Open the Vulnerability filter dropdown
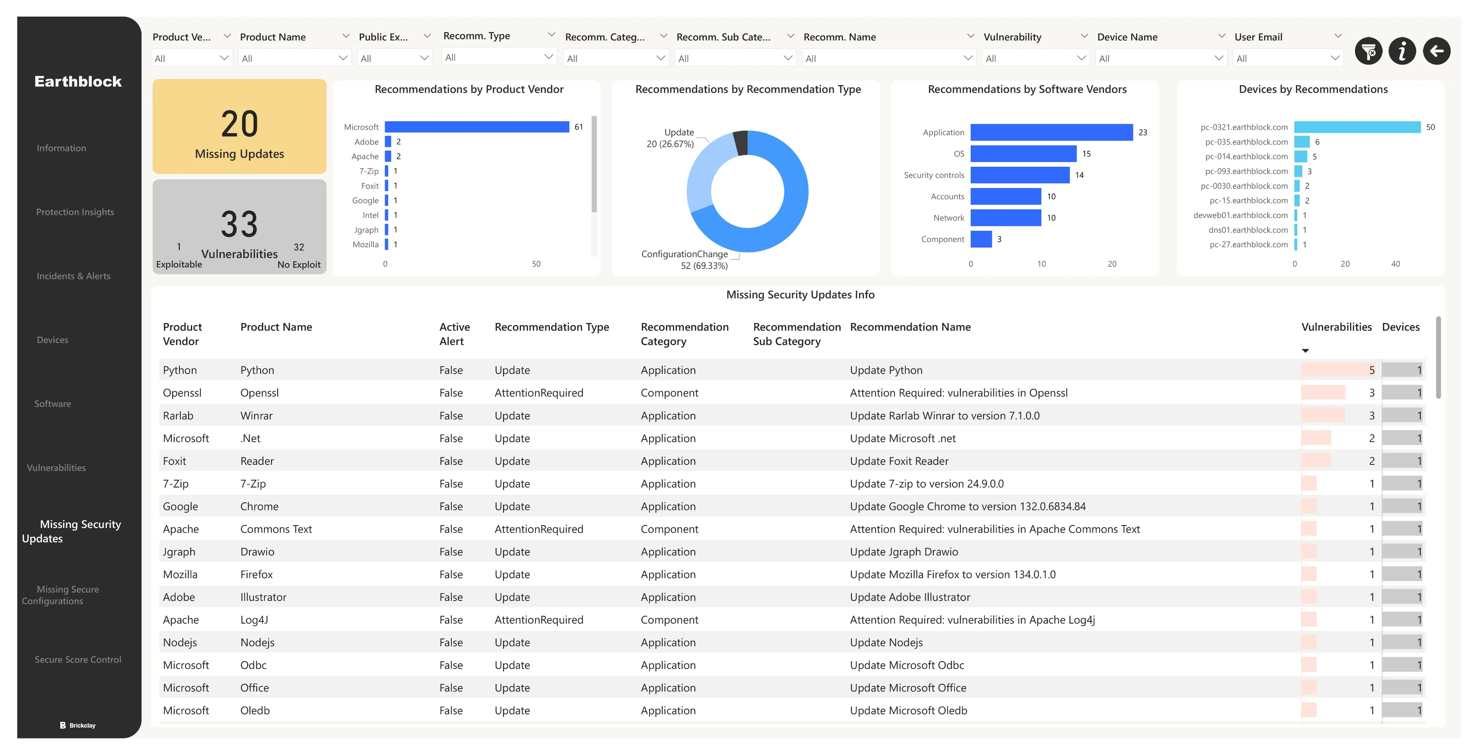Viewport: 1478px width, 755px height. coord(1036,58)
